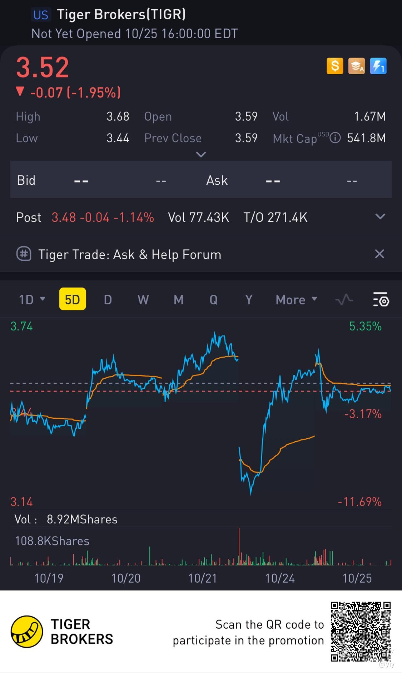Open chart settings list icon

[x=381, y=300]
